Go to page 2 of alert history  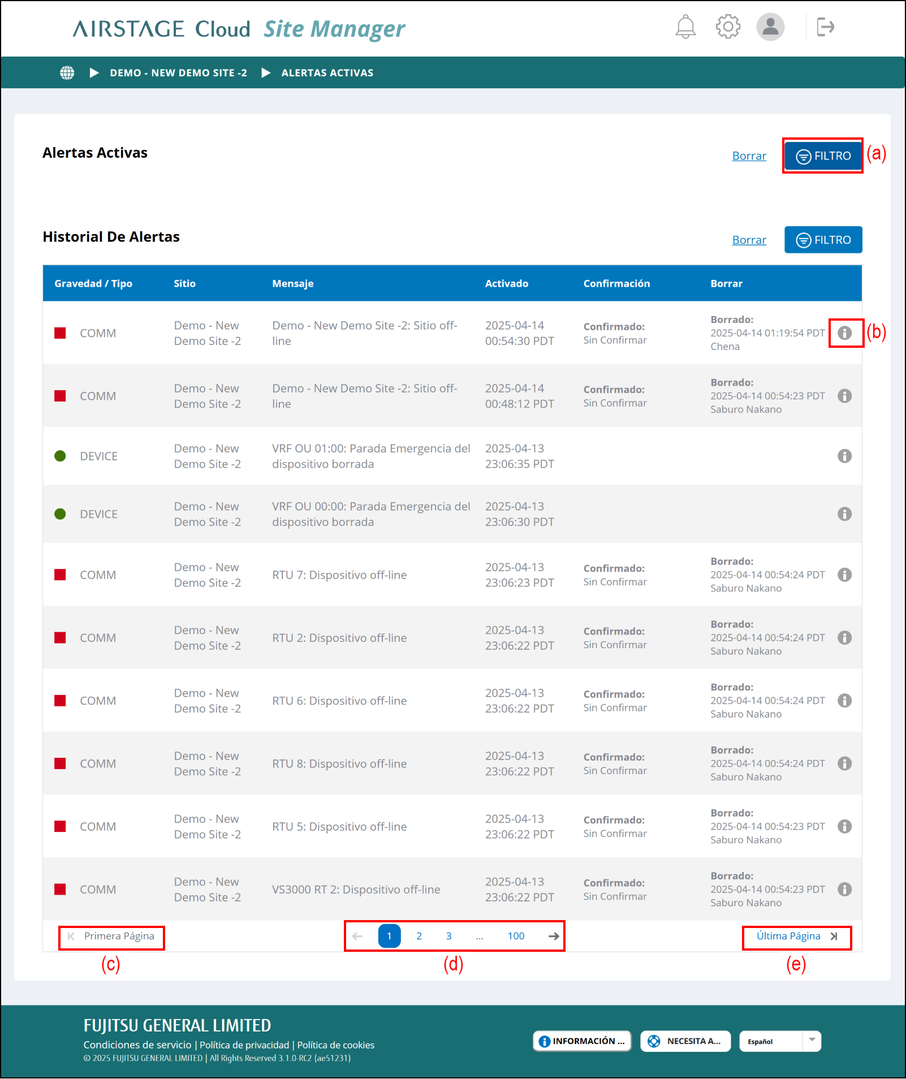(419, 936)
